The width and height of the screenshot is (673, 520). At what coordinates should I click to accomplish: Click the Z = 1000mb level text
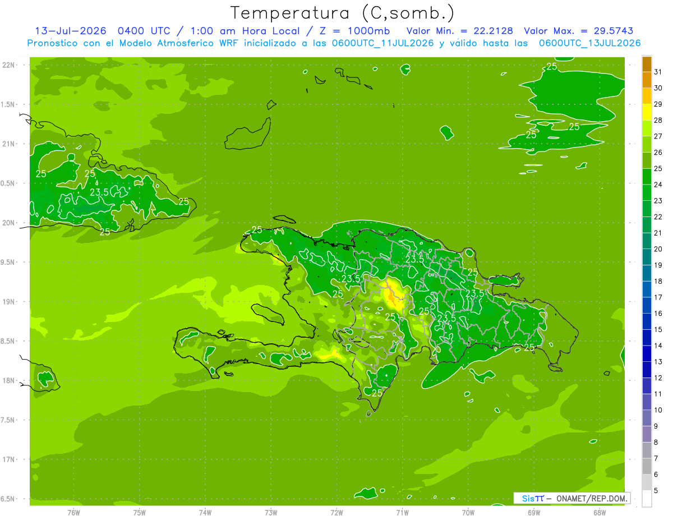tap(359, 31)
